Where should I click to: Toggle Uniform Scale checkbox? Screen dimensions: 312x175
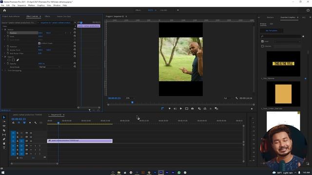click(39, 43)
